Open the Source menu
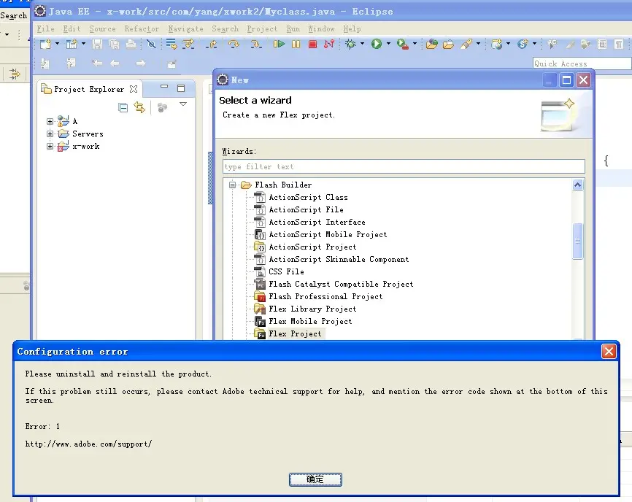The height and width of the screenshot is (502, 632). point(102,28)
